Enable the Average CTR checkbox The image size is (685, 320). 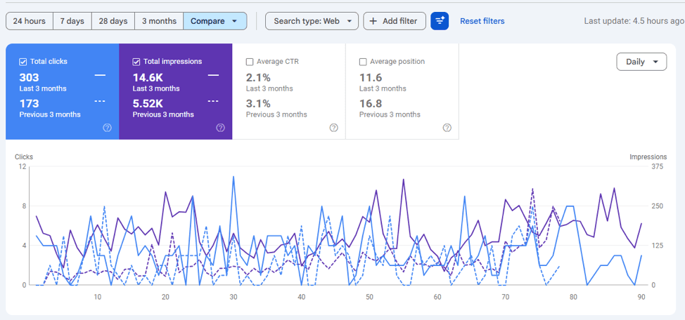[x=250, y=62]
